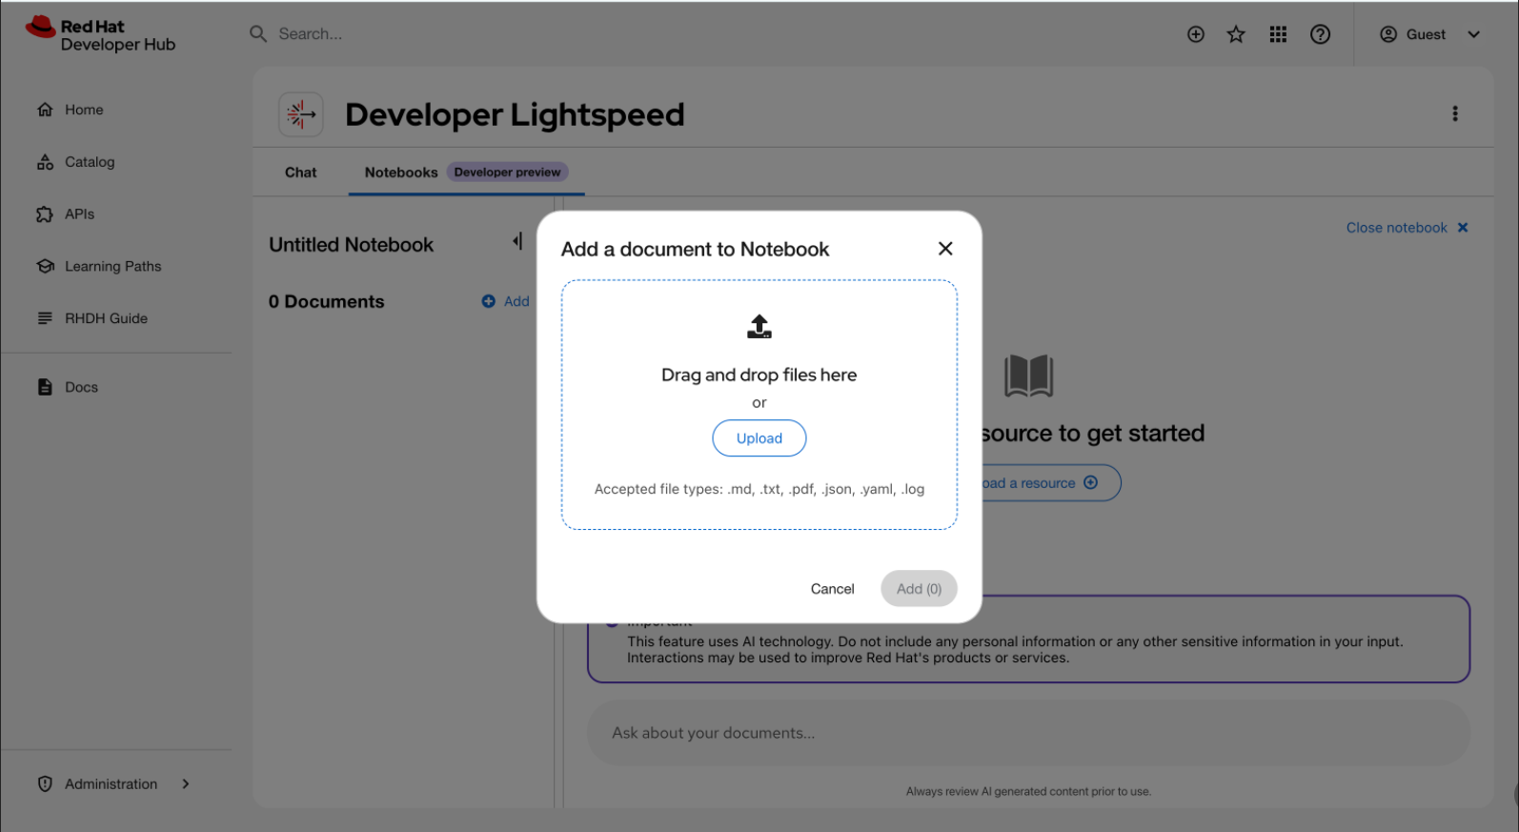Click the Accepted file types text
Viewport: 1519px width, 832px height.
[x=759, y=489]
